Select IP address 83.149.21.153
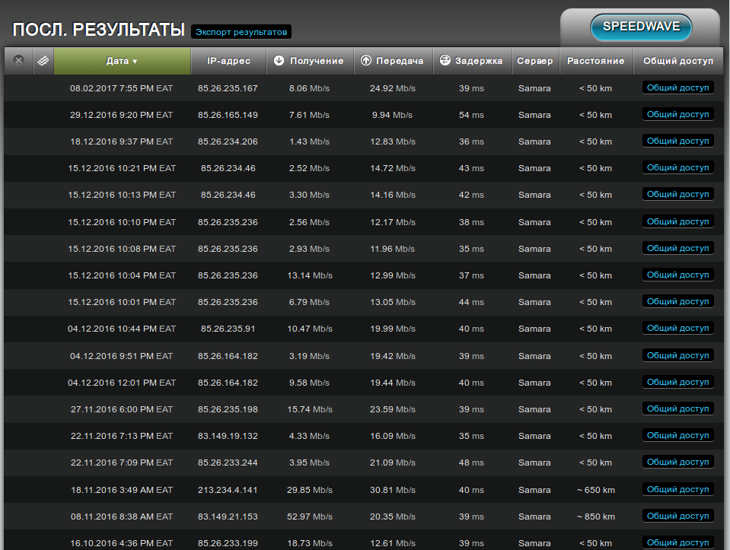The width and height of the screenshot is (730, 550). (228, 517)
